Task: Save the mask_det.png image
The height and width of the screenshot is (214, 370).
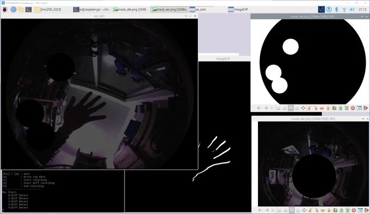Action: point(342,210)
